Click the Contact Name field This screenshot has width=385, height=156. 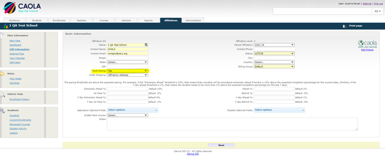coord(128,49)
